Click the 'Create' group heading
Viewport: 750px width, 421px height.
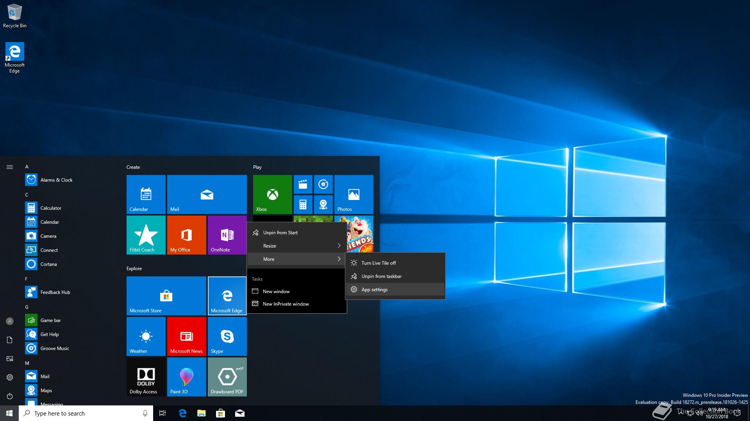[133, 167]
